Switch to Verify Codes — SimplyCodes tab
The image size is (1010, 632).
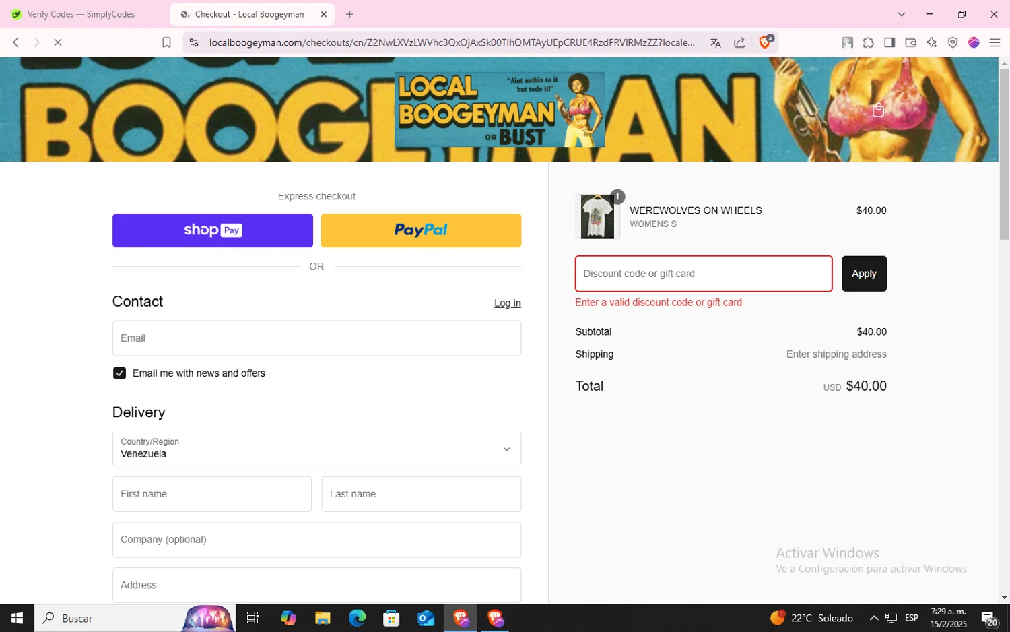[81, 14]
